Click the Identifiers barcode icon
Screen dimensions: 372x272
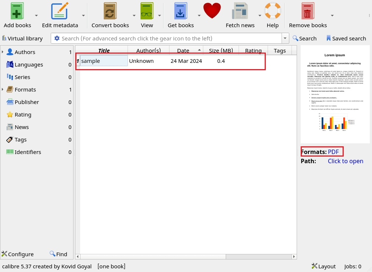[x=10, y=152]
